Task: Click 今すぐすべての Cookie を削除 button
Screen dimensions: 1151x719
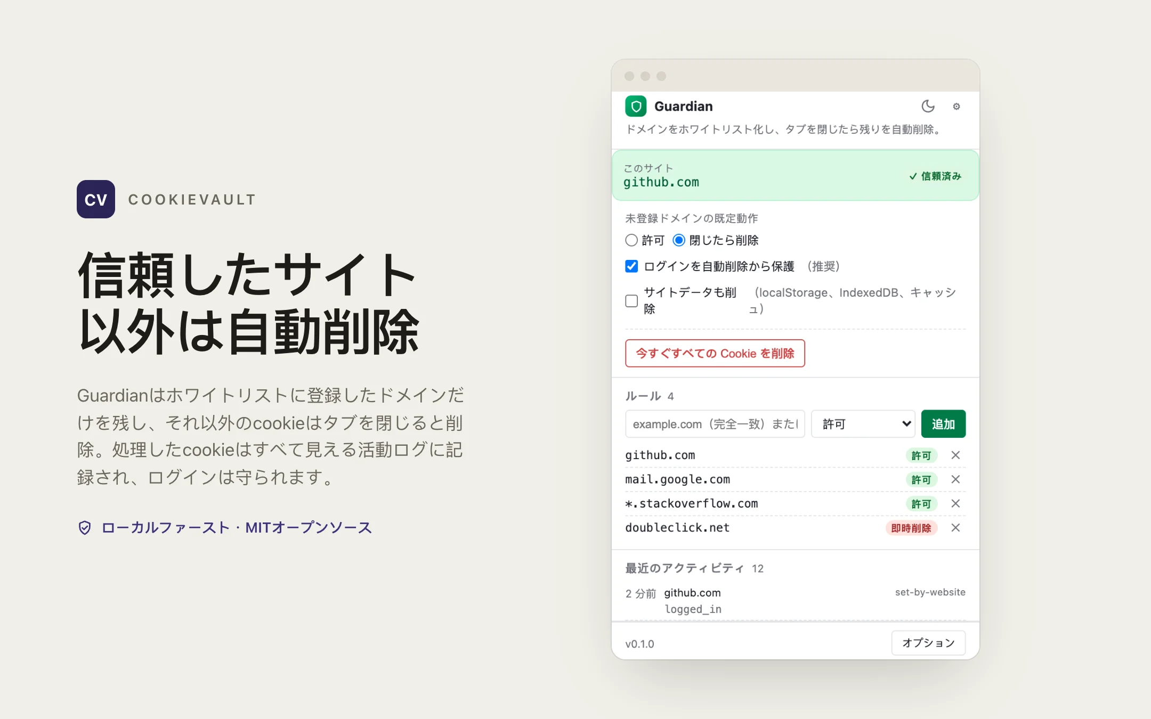Action: coord(715,353)
